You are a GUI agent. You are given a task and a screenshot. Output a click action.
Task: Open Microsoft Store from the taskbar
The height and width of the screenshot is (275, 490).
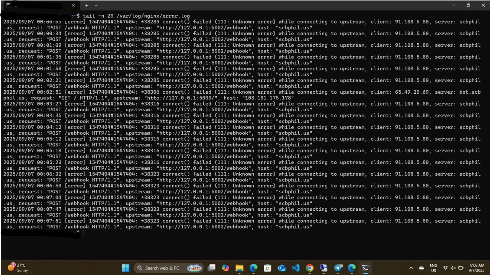[268, 268]
